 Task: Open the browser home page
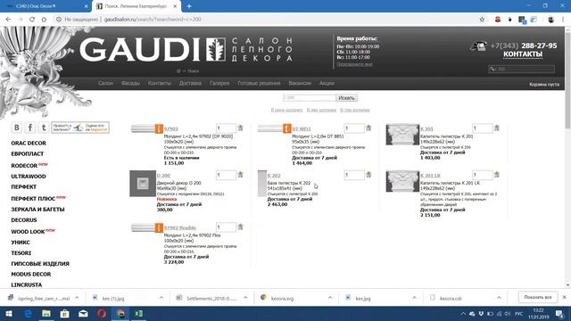point(44,20)
